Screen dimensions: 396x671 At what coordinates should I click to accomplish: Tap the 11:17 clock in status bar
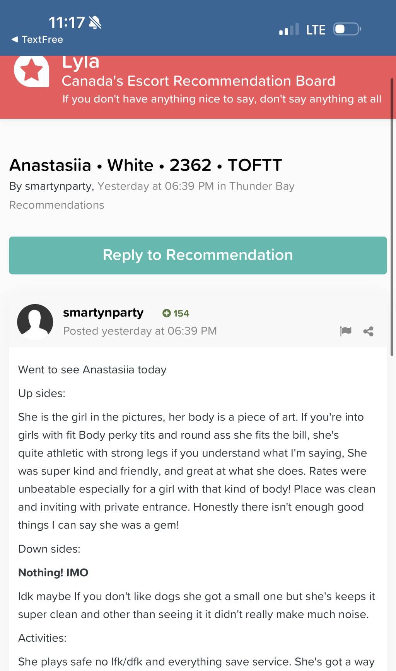(67, 23)
